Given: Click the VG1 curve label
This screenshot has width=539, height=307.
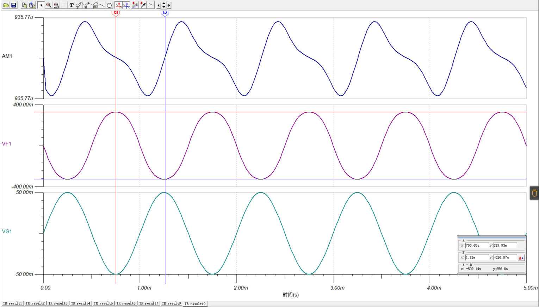Looking at the screenshot, I should pos(7,231).
